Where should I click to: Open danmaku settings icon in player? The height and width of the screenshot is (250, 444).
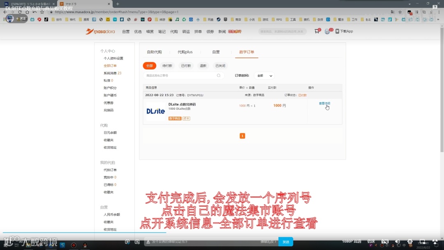[137, 242]
